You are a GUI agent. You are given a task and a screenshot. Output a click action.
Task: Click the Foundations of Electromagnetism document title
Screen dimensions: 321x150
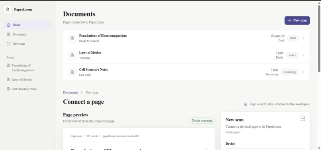103,36
